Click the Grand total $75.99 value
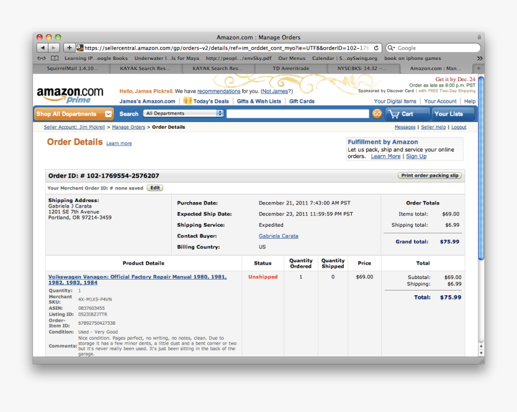 (450, 242)
